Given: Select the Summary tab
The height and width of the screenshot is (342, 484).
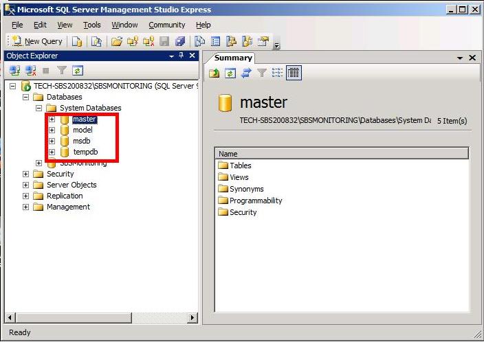Looking at the screenshot, I should tap(233, 58).
